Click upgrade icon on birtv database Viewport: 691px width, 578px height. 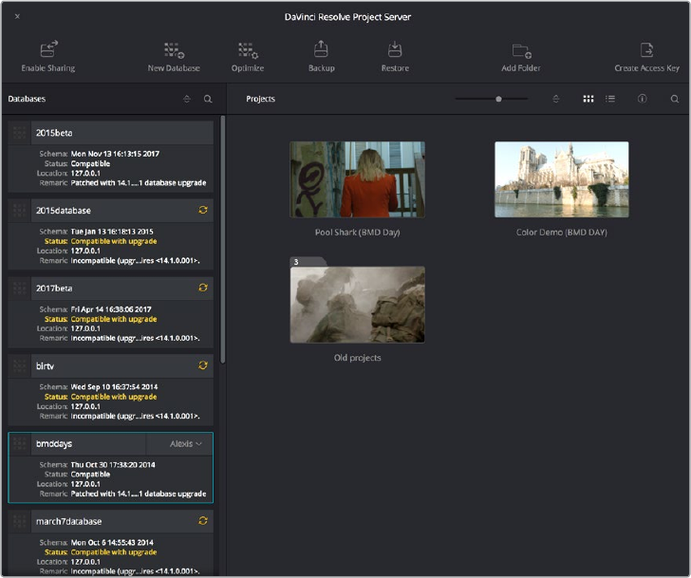203,365
